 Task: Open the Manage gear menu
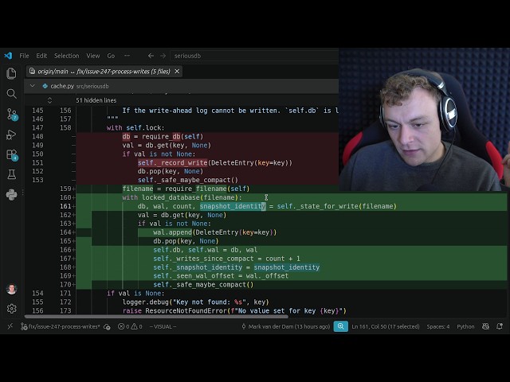(x=11, y=309)
